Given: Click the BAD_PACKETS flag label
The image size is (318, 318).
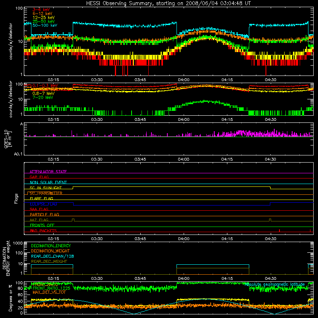Looking at the screenshot, I should [43, 231].
